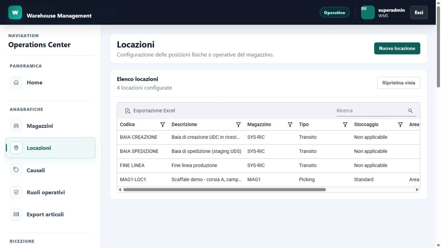Screen dimensions: 441x248
Task: Select the BAIA CREAZIONE row code
Action: (x=139, y=137)
